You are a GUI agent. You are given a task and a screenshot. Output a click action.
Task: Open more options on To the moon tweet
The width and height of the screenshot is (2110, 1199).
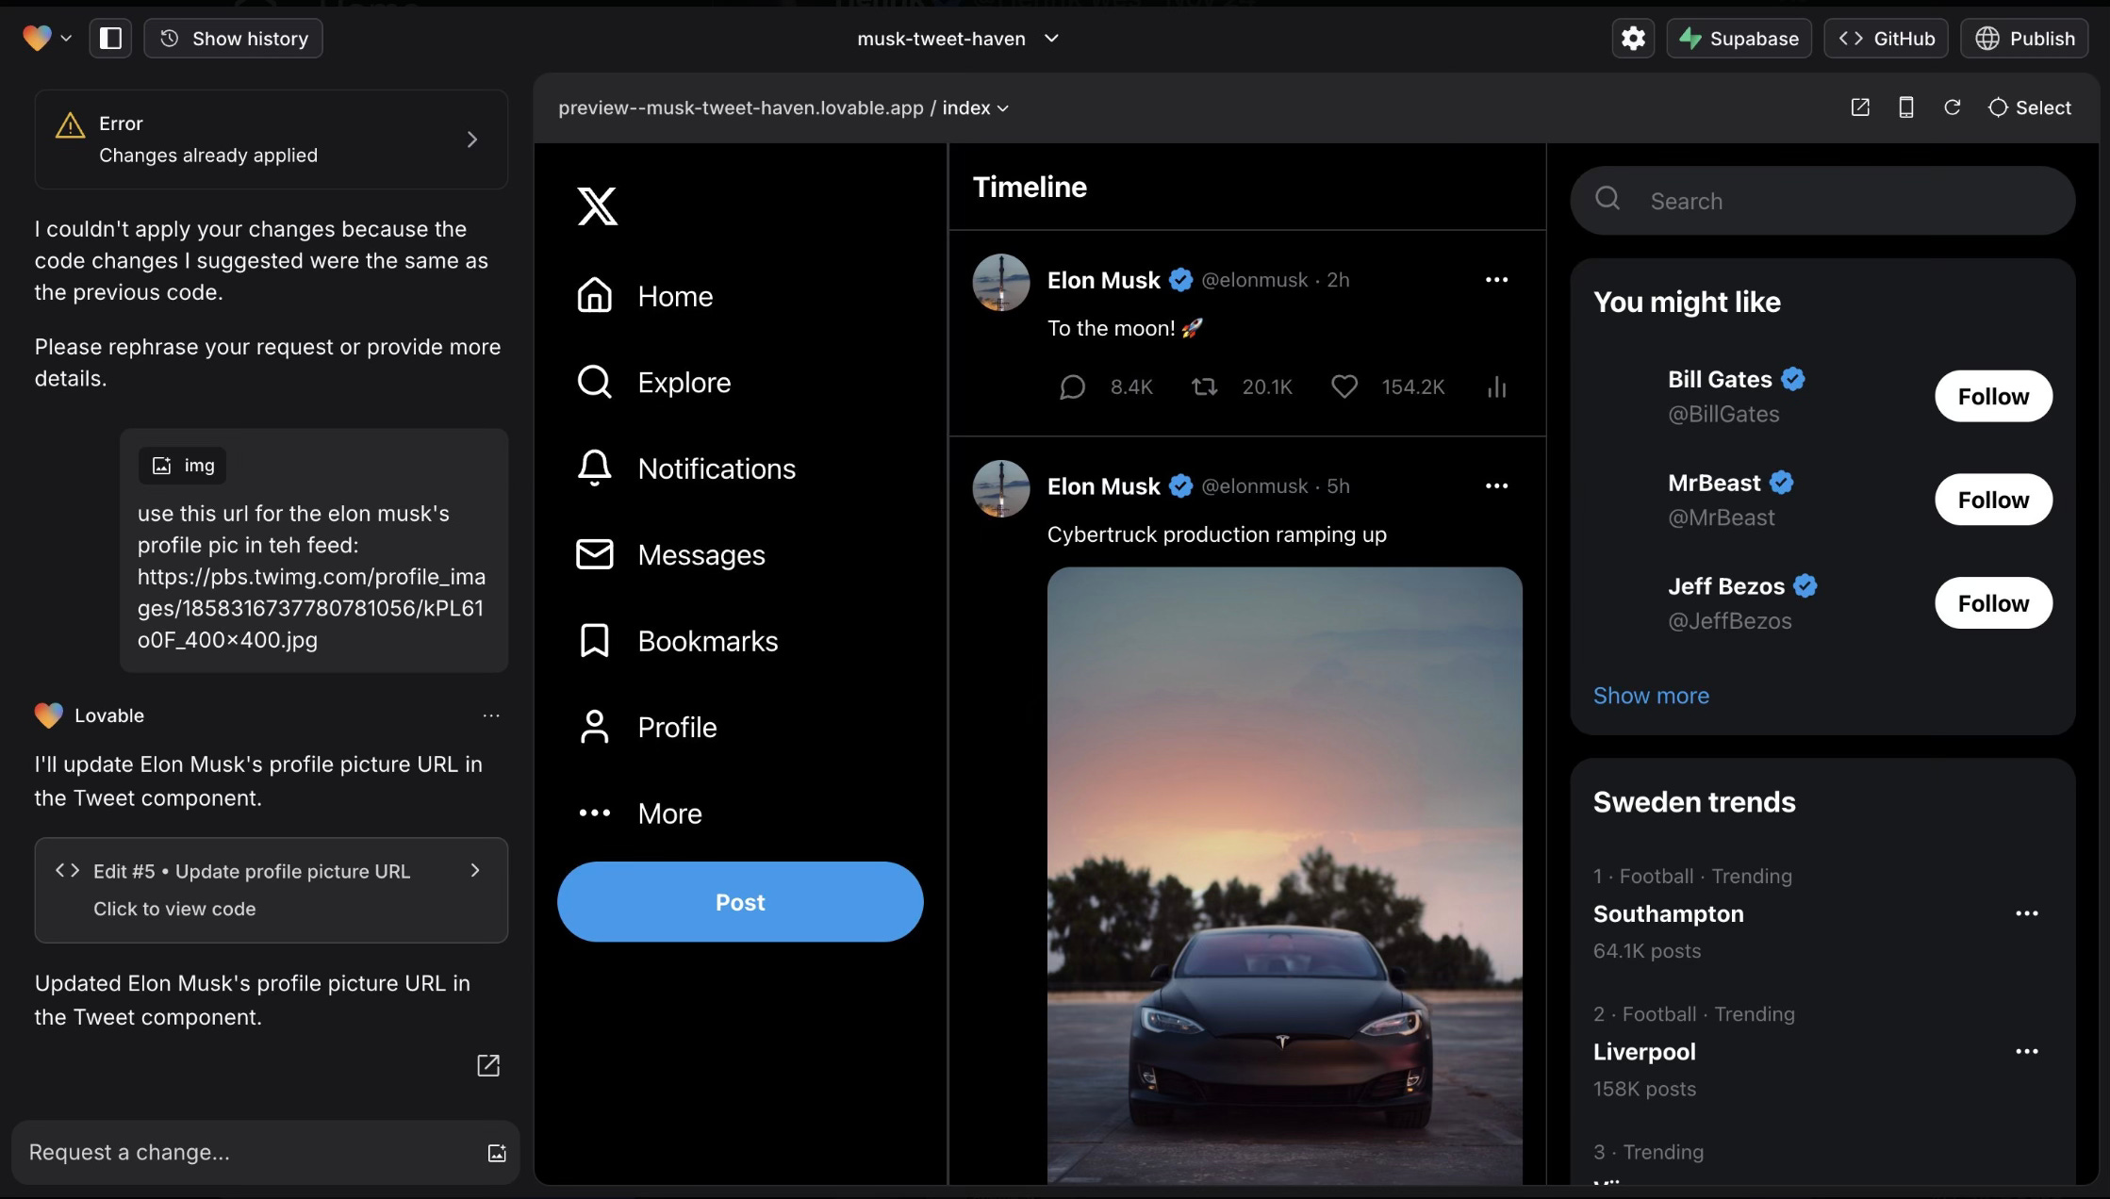pyautogui.click(x=1496, y=280)
